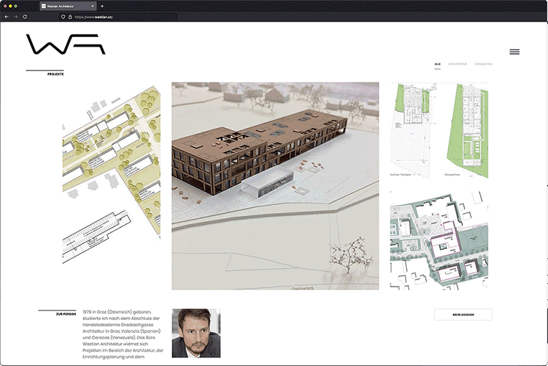This screenshot has height=366, width=548.
Task: Open the teal site plan project thumbnail
Action: coord(439,241)
